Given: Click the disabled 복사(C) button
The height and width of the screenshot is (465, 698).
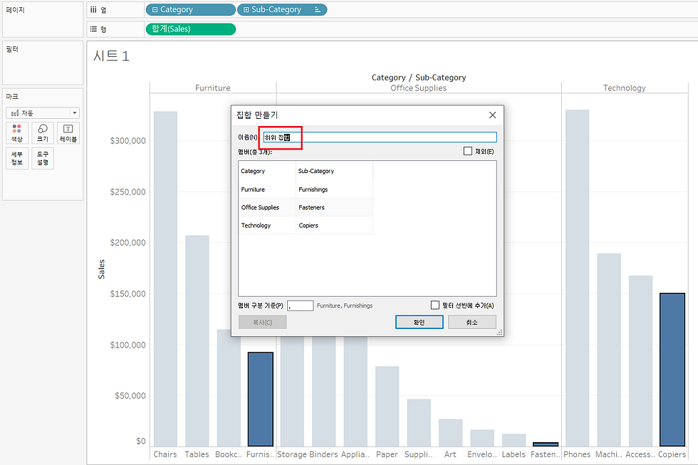Looking at the screenshot, I should click(x=263, y=322).
